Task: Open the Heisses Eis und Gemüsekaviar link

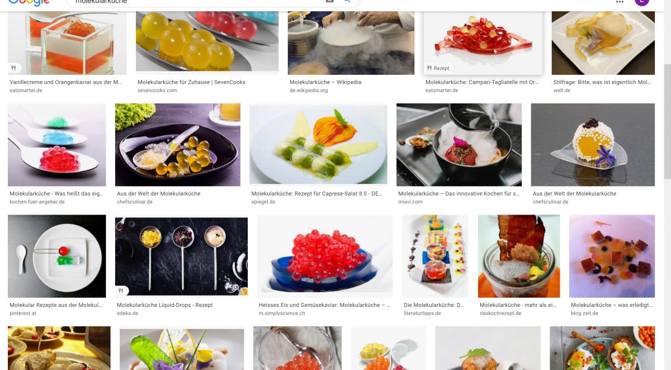Action: [325, 305]
